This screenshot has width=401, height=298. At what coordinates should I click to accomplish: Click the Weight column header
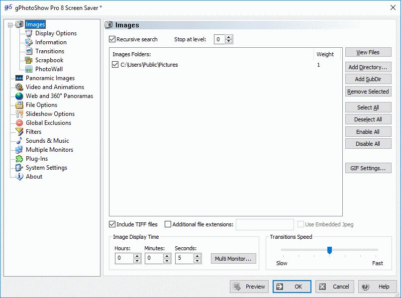327,54
